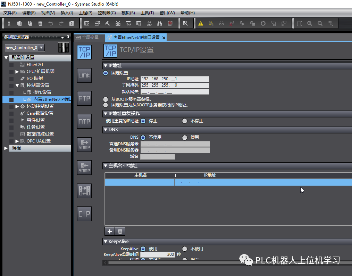This screenshot has height=276, width=352.
Task: Click the zoom in magnifier icon
Action: (x=310, y=23)
